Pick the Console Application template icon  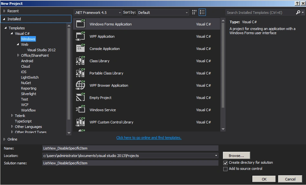click(80, 48)
